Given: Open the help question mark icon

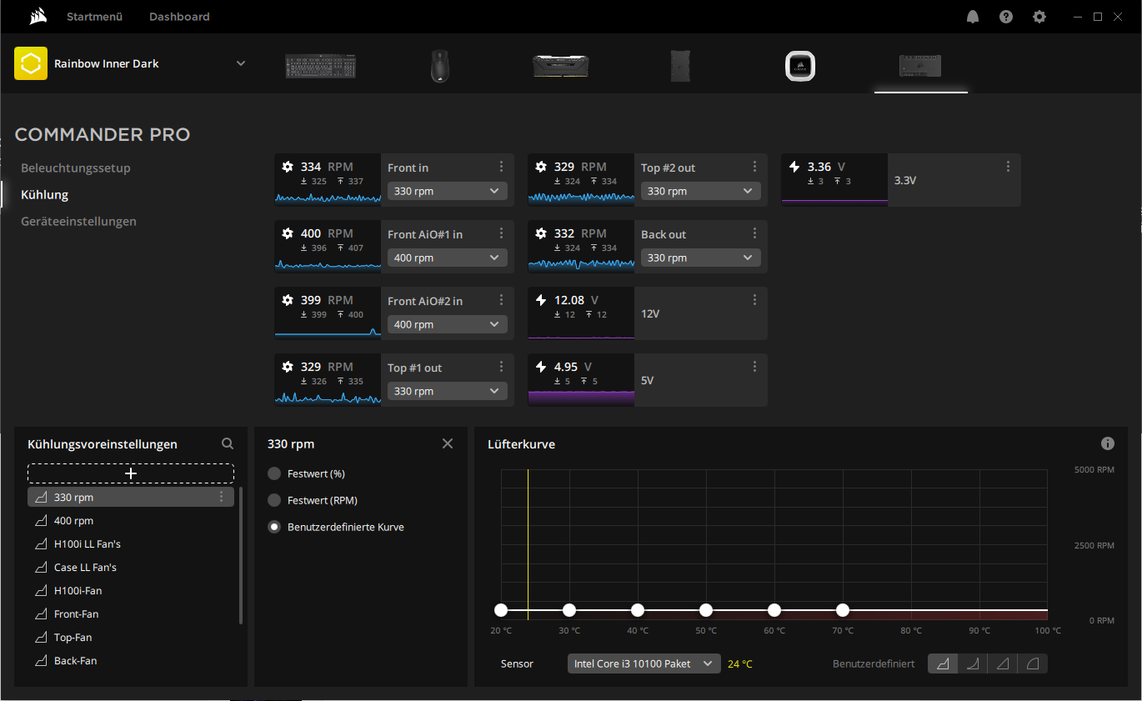Looking at the screenshot, I should (1006, 17).
